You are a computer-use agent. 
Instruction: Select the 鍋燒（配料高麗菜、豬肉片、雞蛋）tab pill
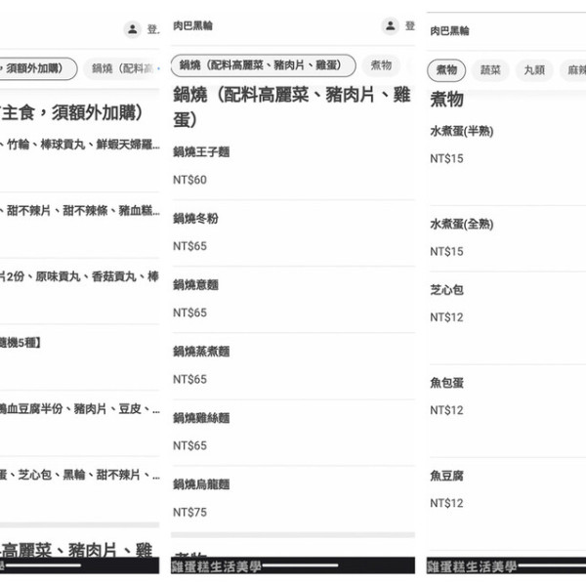pos(262,65)
